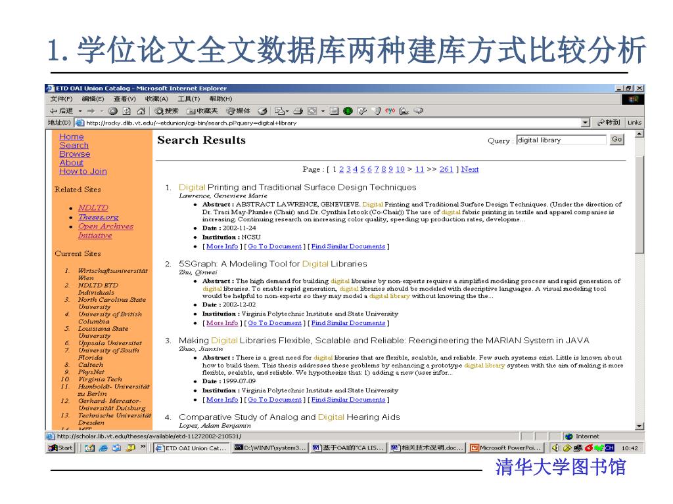Viewport: 673px width, 504px height.
Task: Click the vertical scrollbar down arrow
Action: [639, 426]
